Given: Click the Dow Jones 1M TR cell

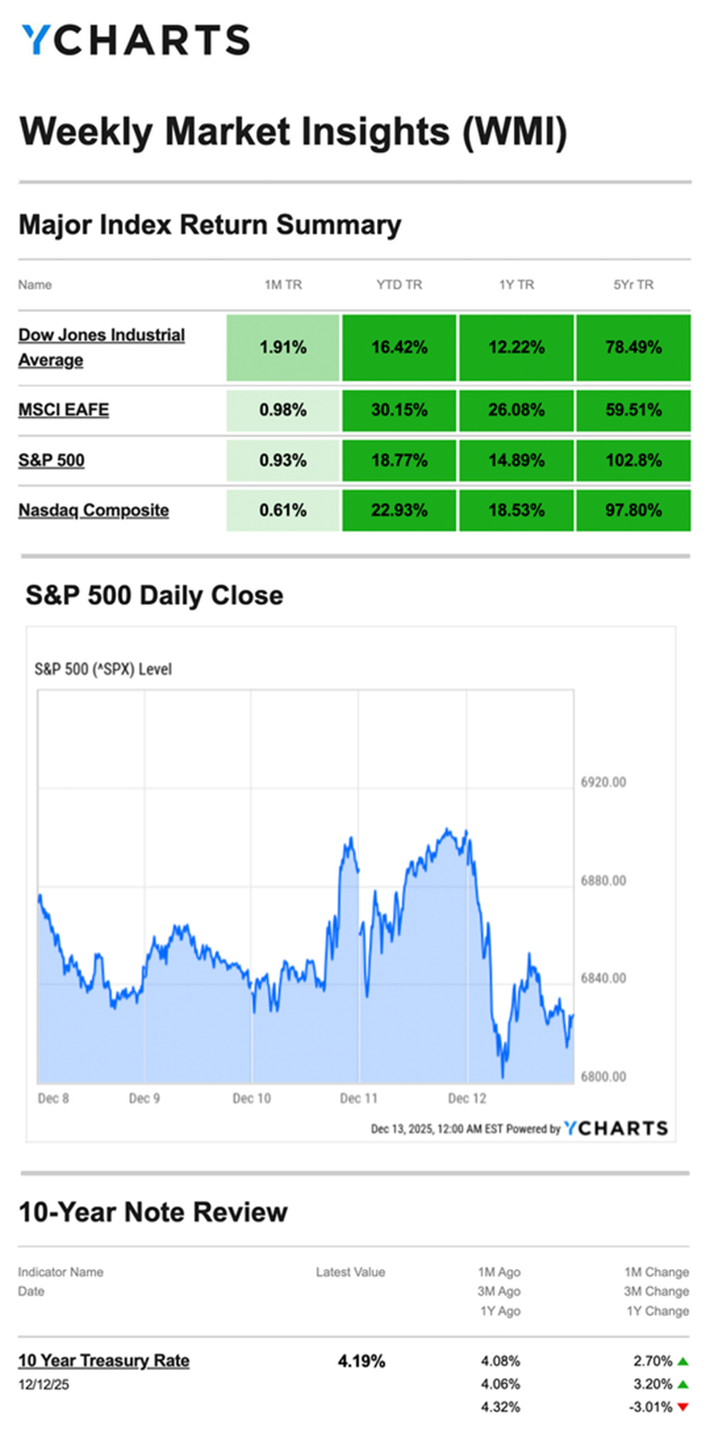Looking at the screenshot, I should (283, 348).
